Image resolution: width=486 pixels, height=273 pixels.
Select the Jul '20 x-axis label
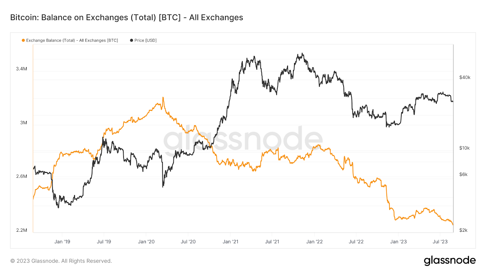pyautogui.click(x=188, y=242)
